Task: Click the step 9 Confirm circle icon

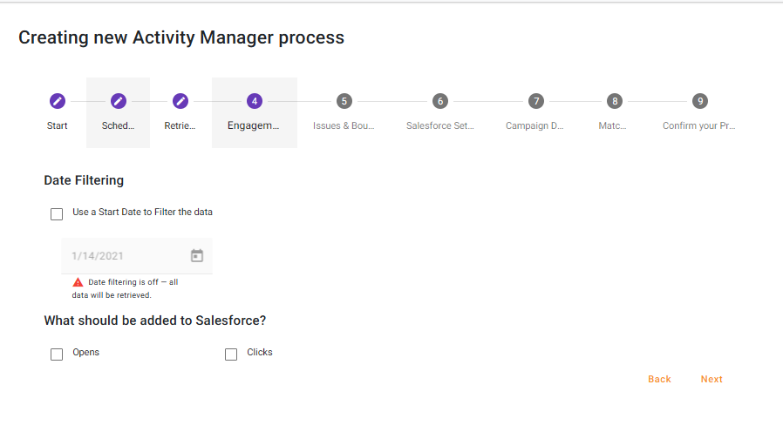Action: tap(700, 101)
